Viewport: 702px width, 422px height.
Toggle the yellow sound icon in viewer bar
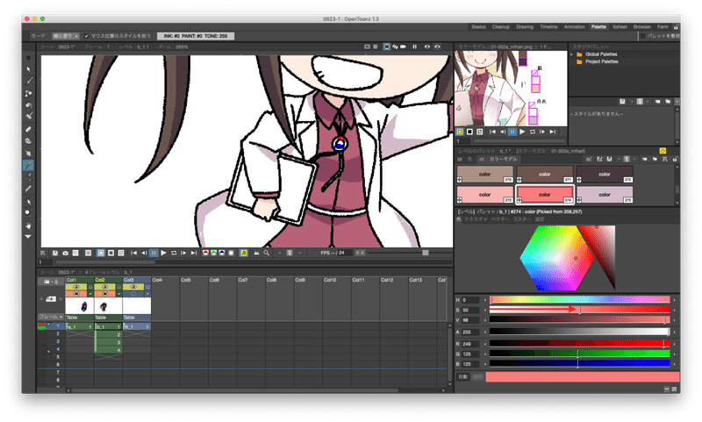(x=244, y=254)
